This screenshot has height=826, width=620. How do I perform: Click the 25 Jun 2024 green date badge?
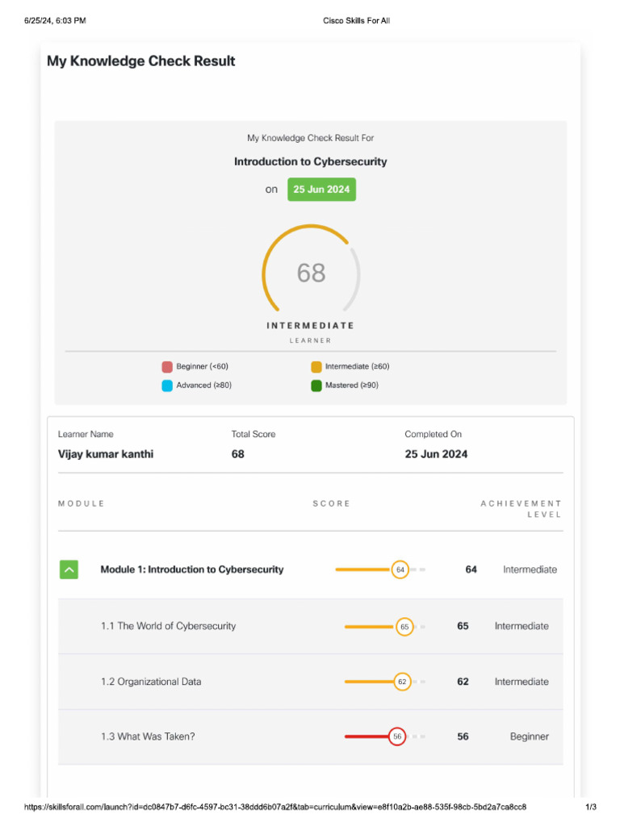point(321,189)
